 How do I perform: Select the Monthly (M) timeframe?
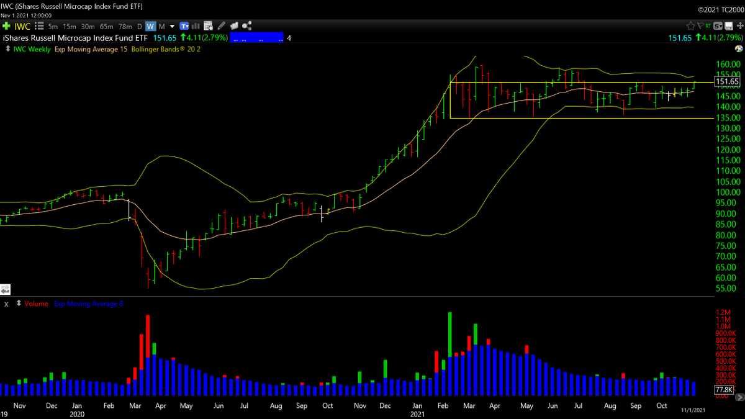click(x=162, y=27)
